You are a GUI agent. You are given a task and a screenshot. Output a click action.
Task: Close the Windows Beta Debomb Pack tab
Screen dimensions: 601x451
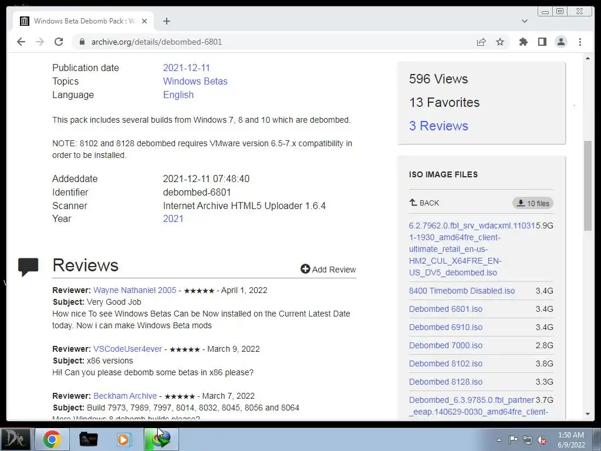coord(144,21)
